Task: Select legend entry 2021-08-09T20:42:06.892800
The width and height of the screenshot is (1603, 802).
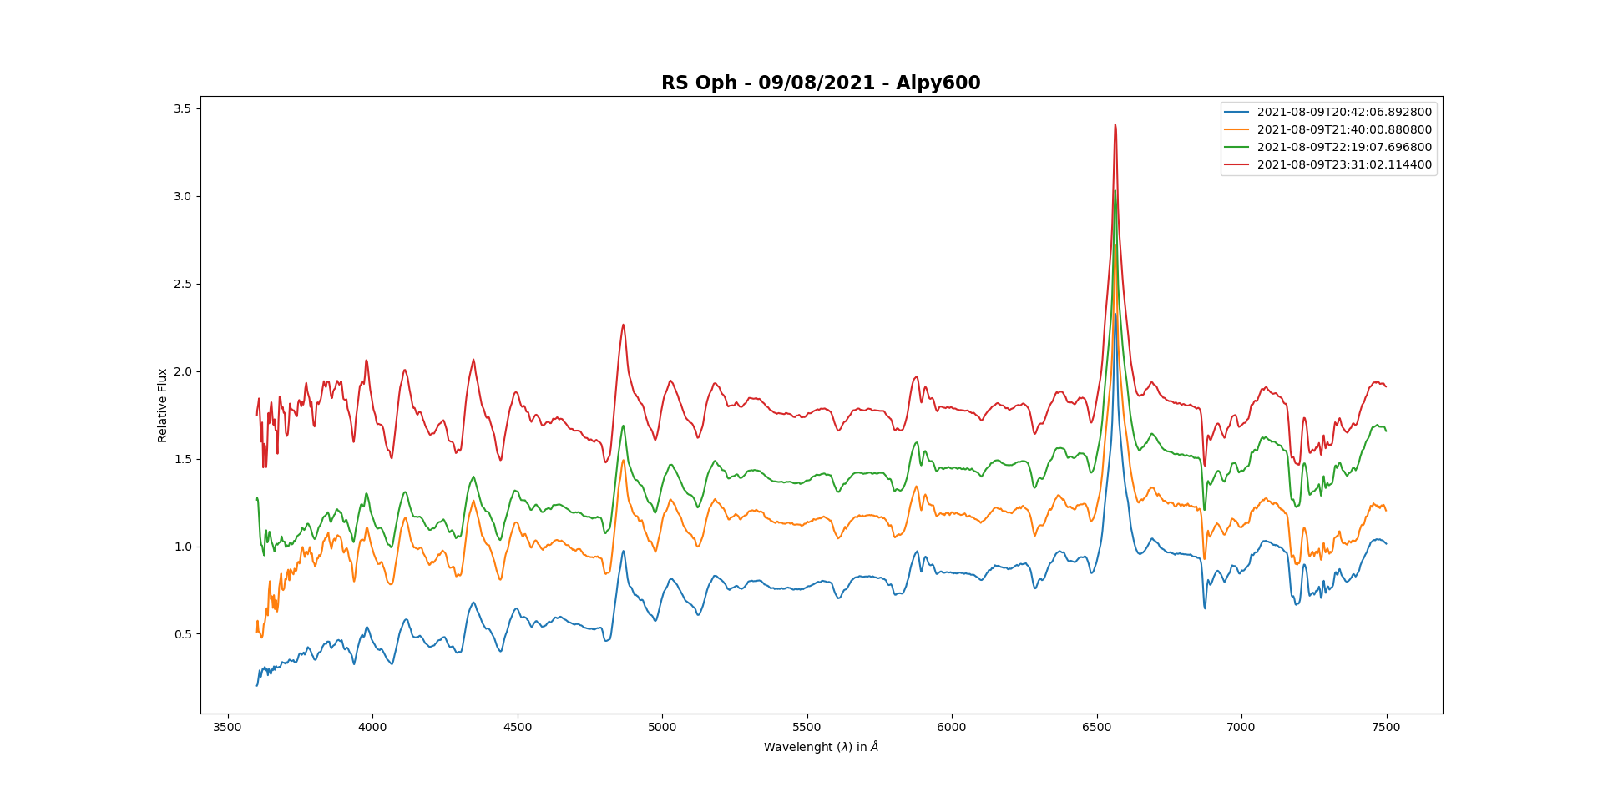Action: (x=1343, y=113)
